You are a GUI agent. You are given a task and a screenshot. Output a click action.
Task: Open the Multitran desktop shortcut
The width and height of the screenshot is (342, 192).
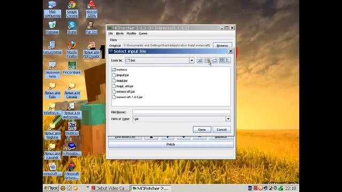[x=72, y=129]
